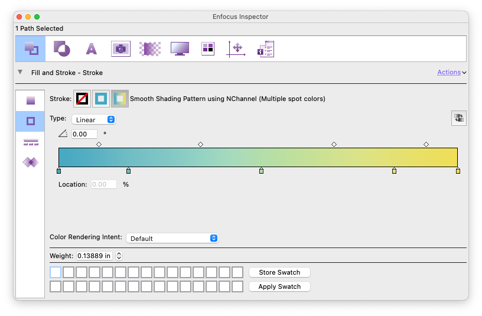Select the last yellow gradient stop at right end

point(458,171)
